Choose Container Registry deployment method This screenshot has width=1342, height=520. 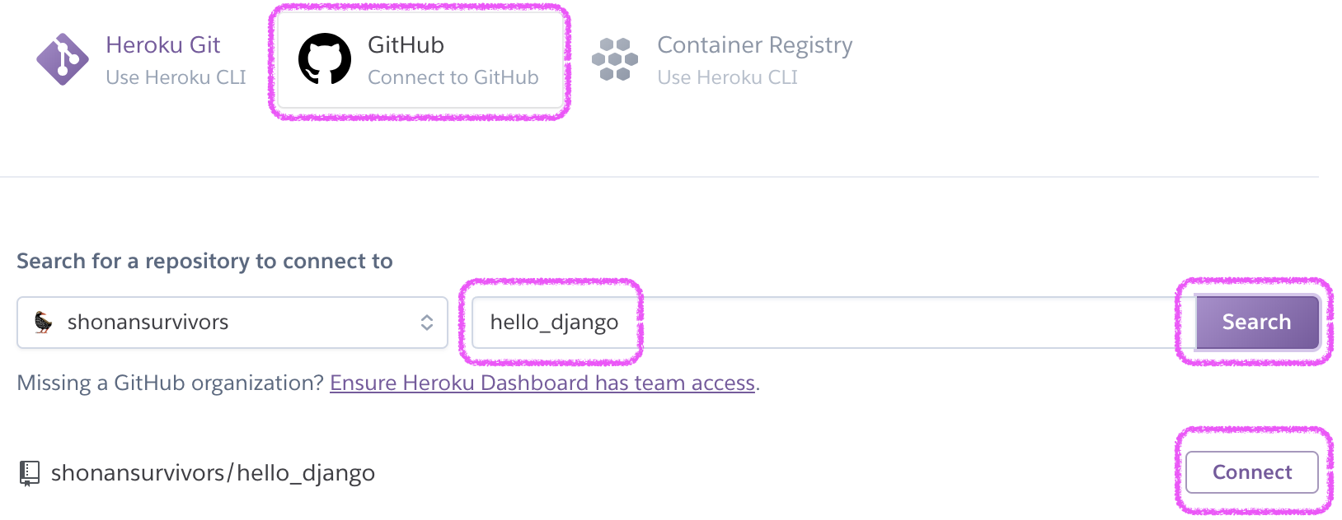pos(723,60)
